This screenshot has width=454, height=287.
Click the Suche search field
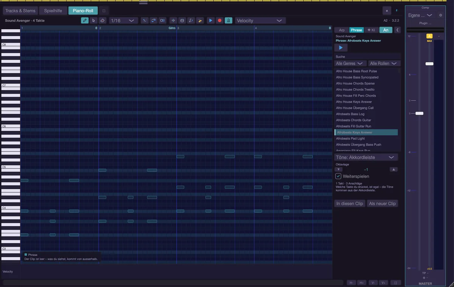367,57
